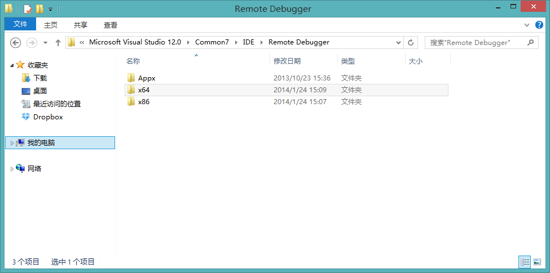
Task: Open the 文件 menu tab
Action: tap(20, 25)
